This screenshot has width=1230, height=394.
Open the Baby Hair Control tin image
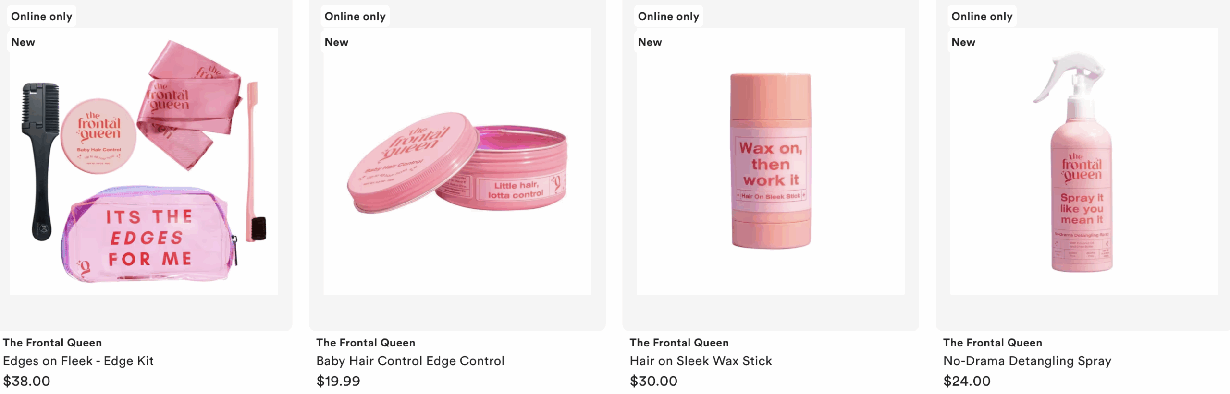click(x=457, y=161)
